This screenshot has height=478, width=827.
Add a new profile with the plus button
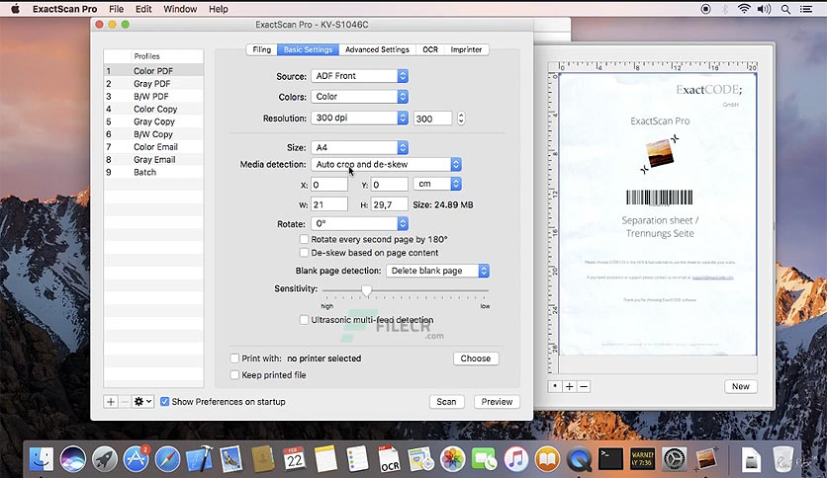[x=110, y=402]
